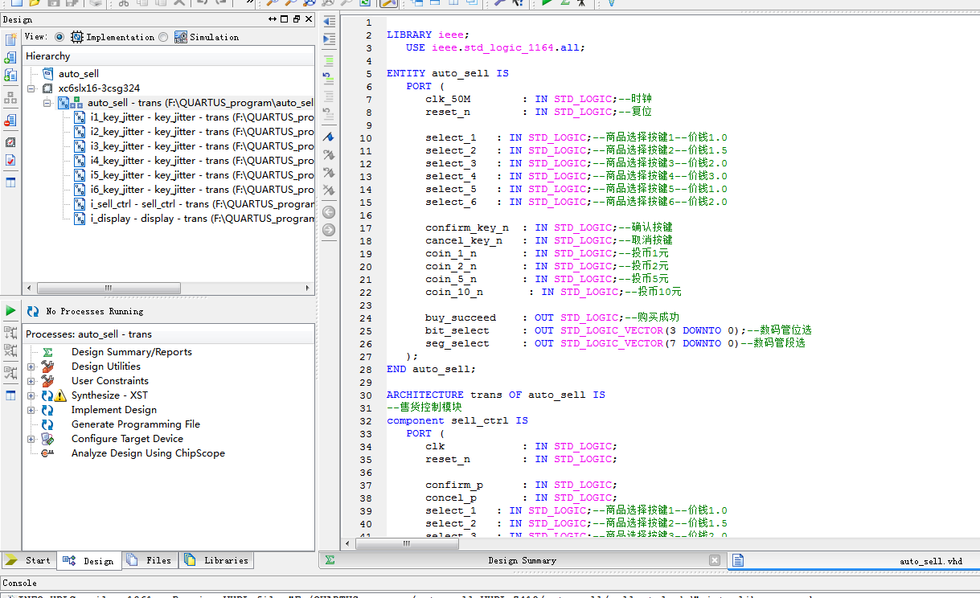980x598 pixels.
Task: Click the New Source icon in the Design sidebar
Action: pos(10,39)
